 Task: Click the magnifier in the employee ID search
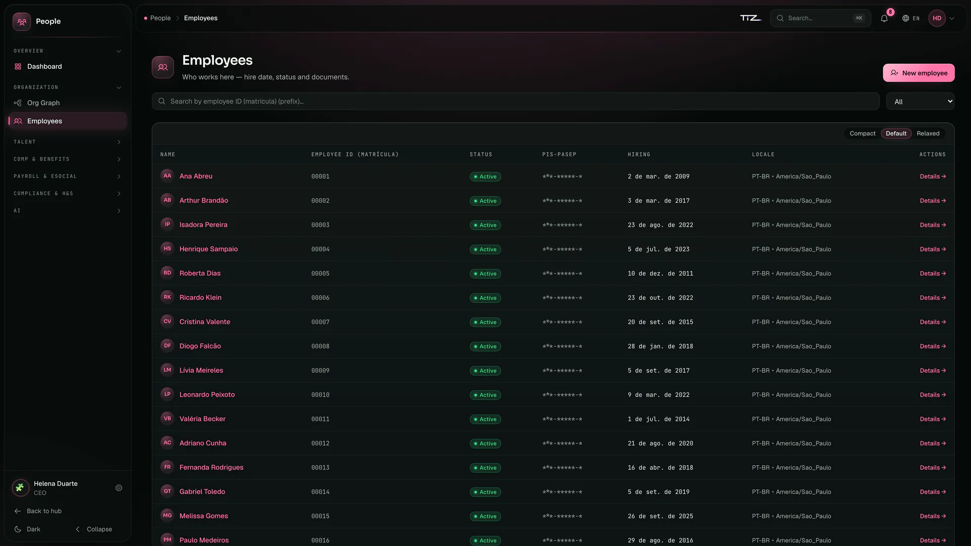tap(162, 102)
